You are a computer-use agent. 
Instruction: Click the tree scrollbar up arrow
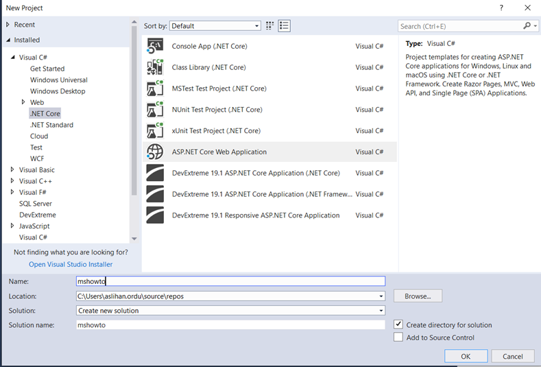point(134,22)
